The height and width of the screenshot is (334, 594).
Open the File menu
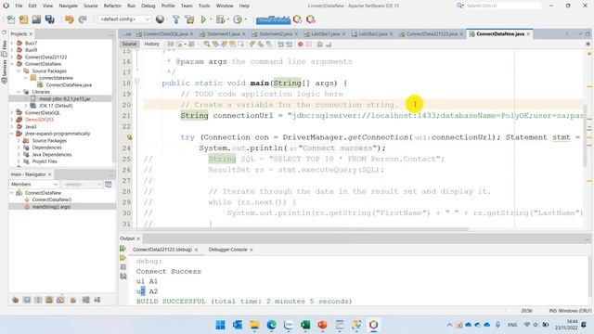pyautogui.click(x=19, y=6)
